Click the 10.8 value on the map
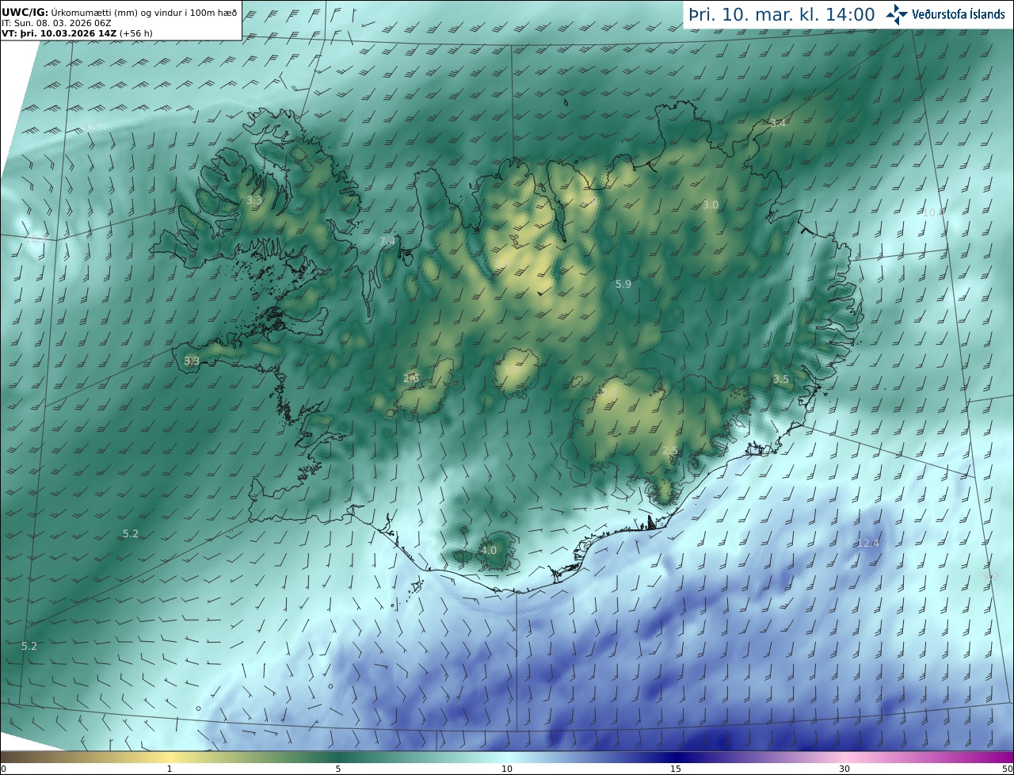 (935, 212)
